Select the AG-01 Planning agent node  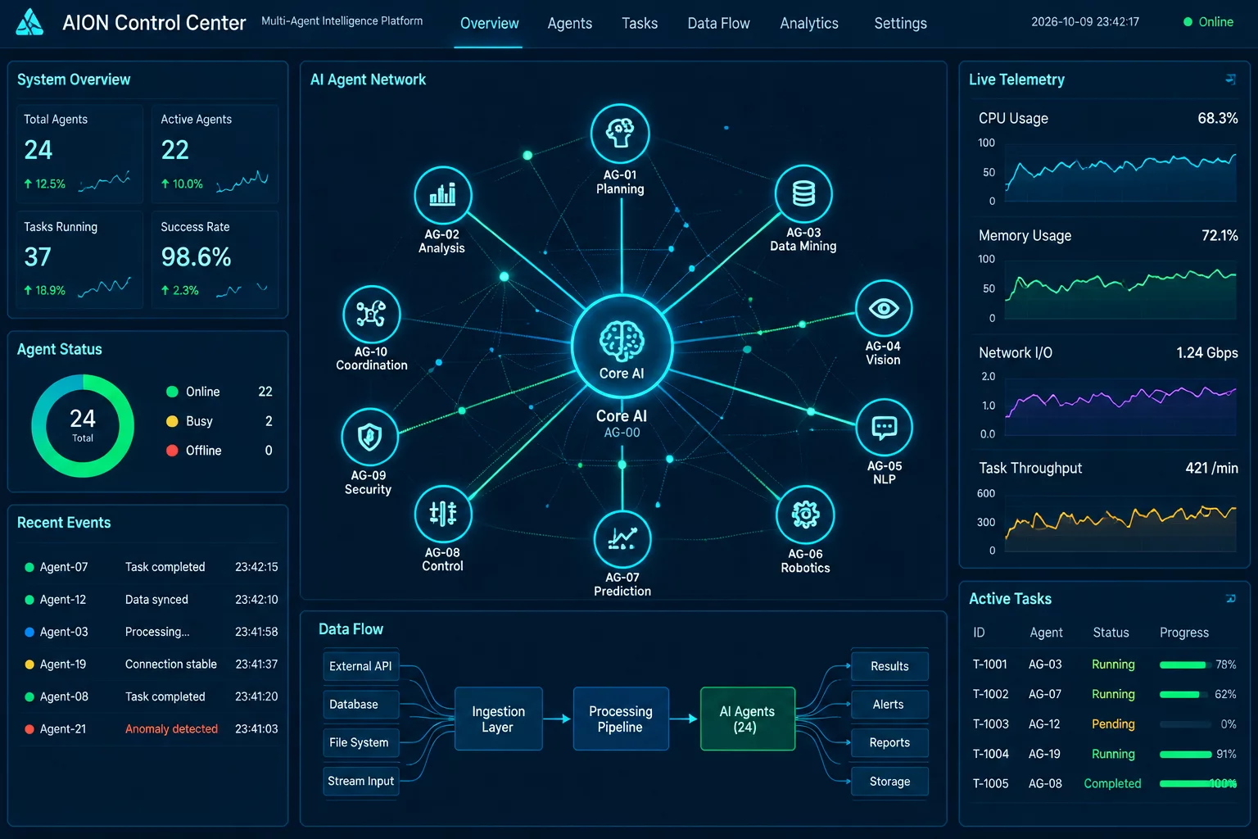tap(620, 133)
